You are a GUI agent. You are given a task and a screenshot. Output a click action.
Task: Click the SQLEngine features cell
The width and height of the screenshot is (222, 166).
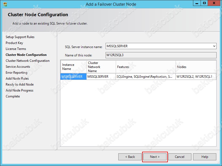146,76
